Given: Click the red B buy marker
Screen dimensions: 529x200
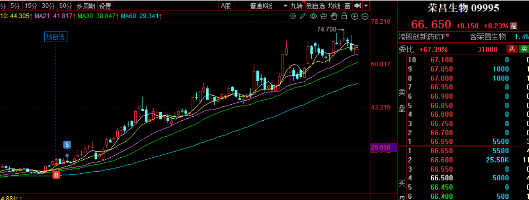Looking at the screenshot, I should click(x=56, y=175).
